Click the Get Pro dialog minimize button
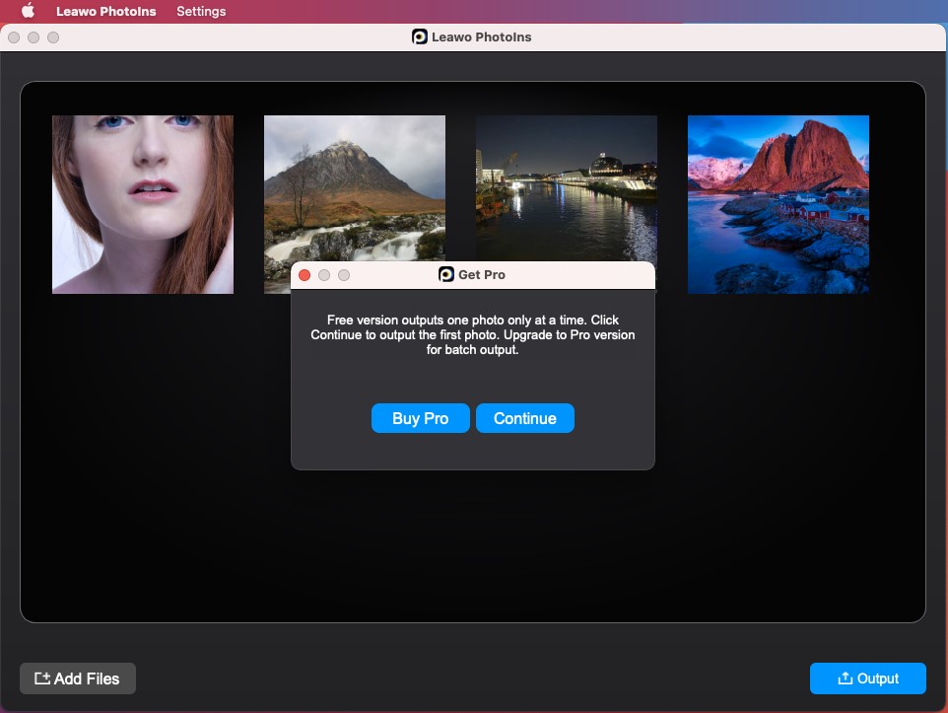 [324, 275]
